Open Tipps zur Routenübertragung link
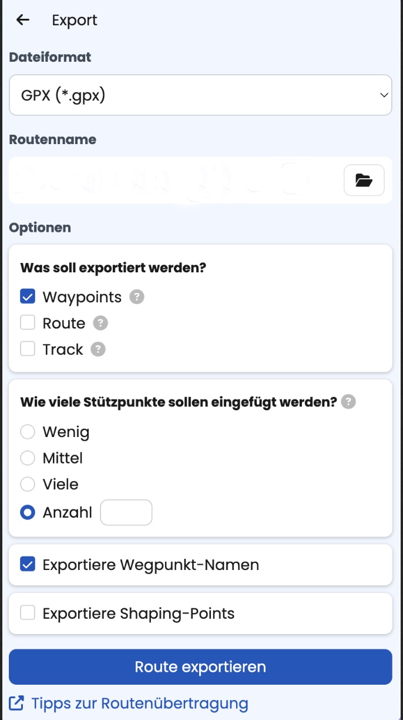This screenshot has width=403, height=720. coord(140,703)
